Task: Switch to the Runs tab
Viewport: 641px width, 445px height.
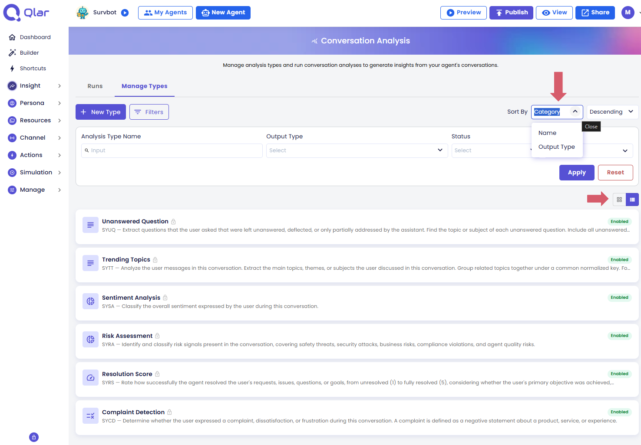Action: coord(95,86)
